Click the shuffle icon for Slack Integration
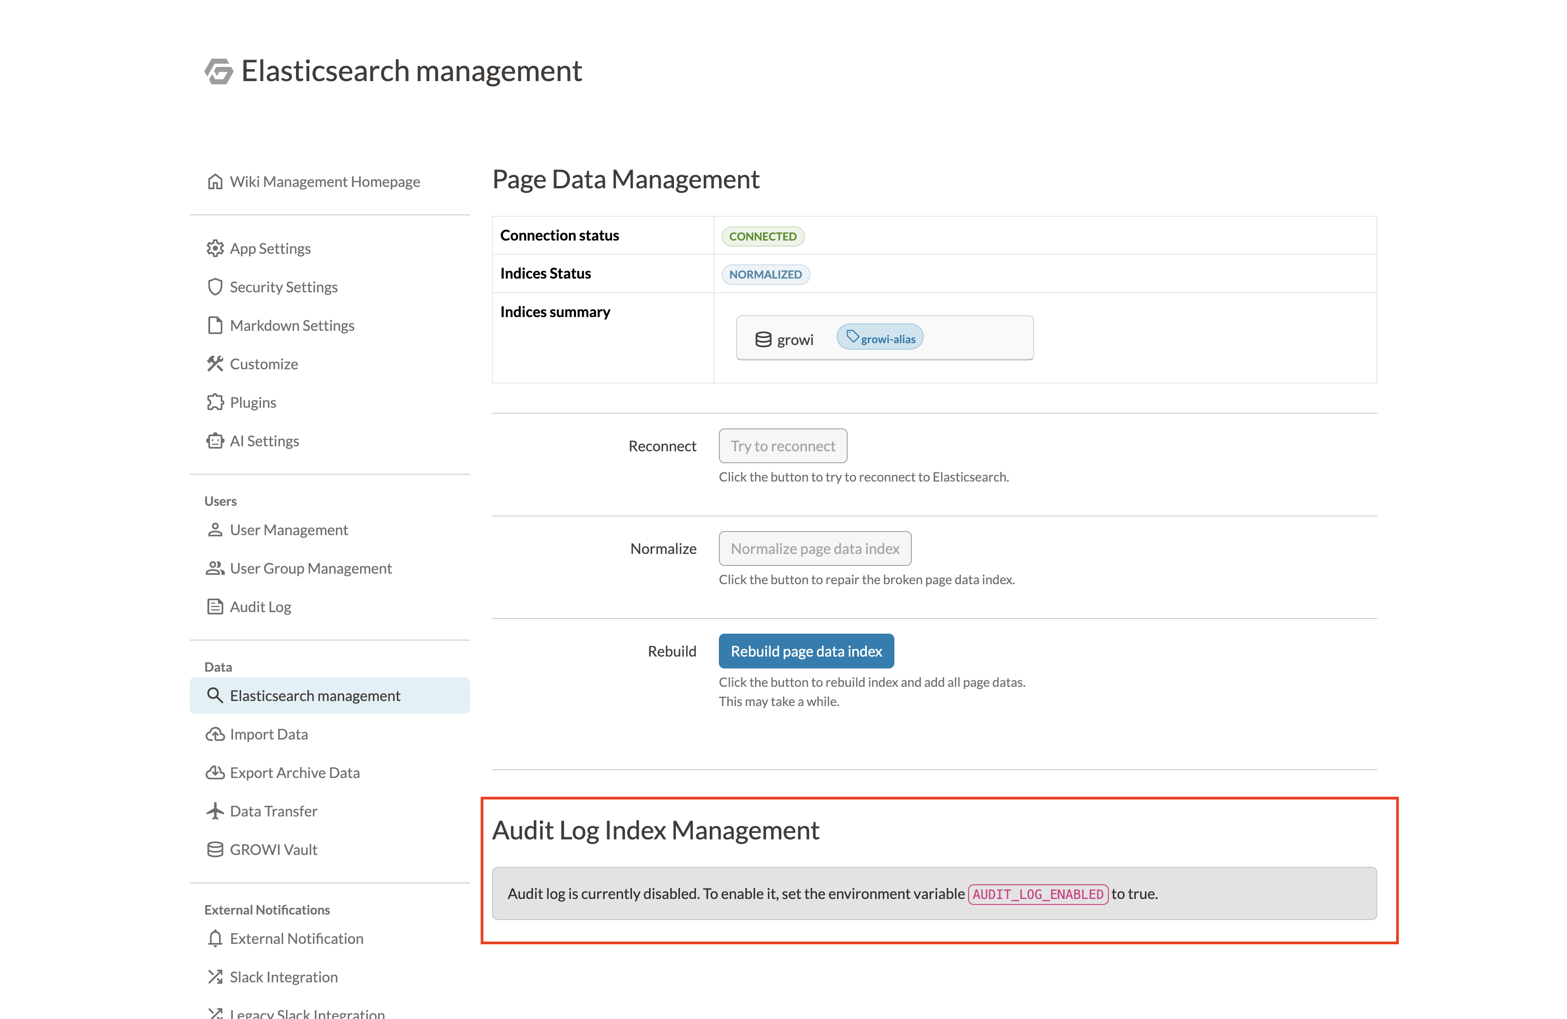Viewport: 1567px width, 1019px height. coord(214,977)
